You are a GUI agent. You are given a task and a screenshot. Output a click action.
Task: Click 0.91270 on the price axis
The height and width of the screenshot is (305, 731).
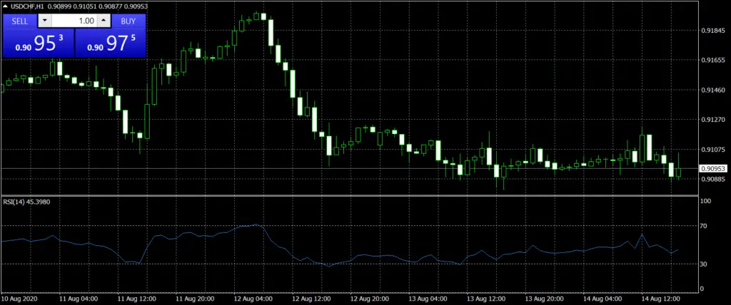point(713,120)
